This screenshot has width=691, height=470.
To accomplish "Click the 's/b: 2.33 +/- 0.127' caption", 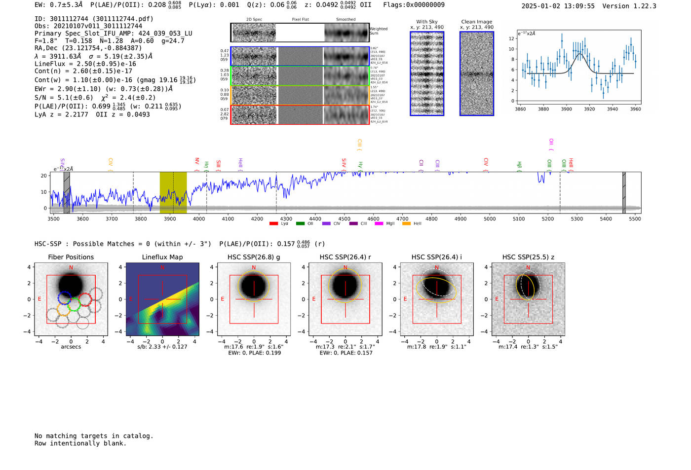I will point(162,347).
